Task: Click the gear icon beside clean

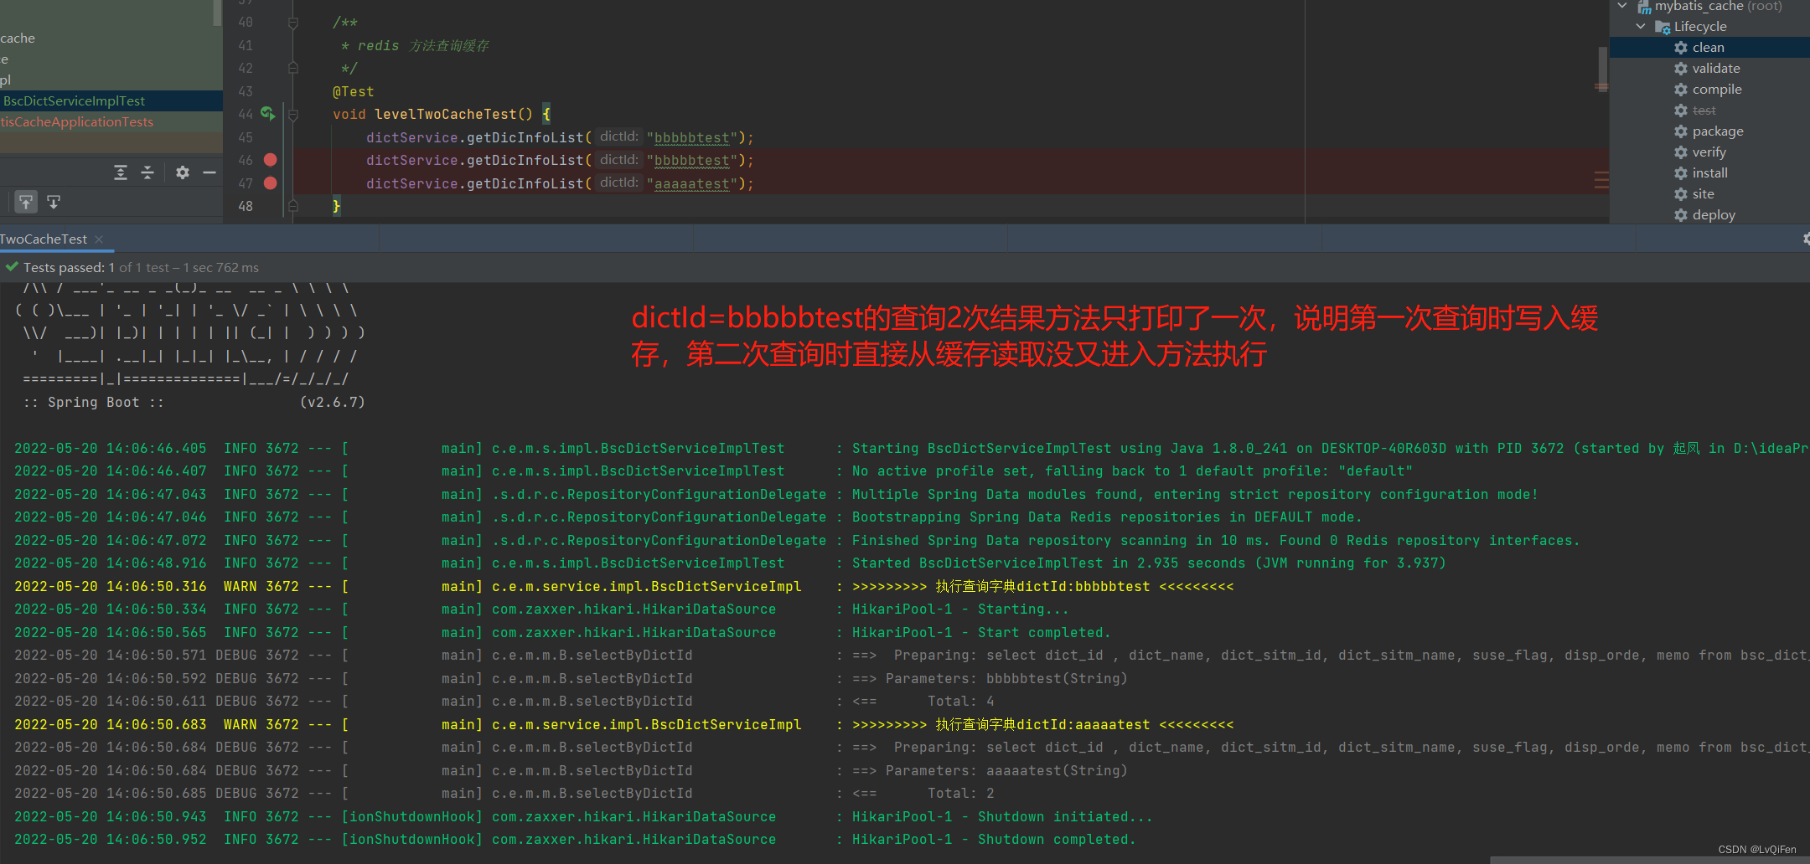Action: 1681,48
